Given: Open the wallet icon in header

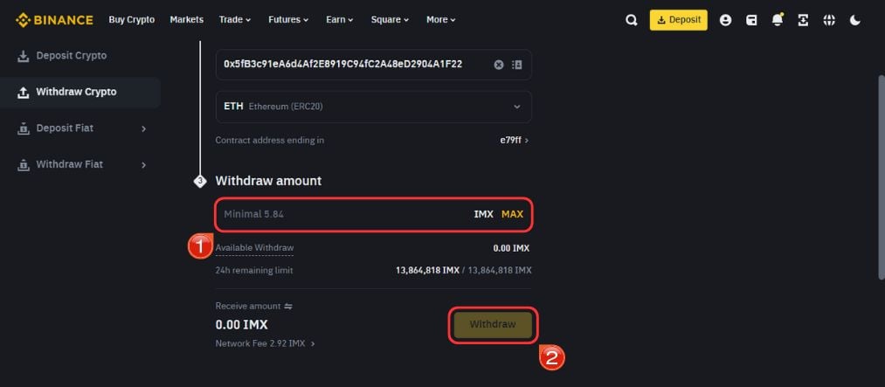Looking at the screenshot, I should click(751, 20).
